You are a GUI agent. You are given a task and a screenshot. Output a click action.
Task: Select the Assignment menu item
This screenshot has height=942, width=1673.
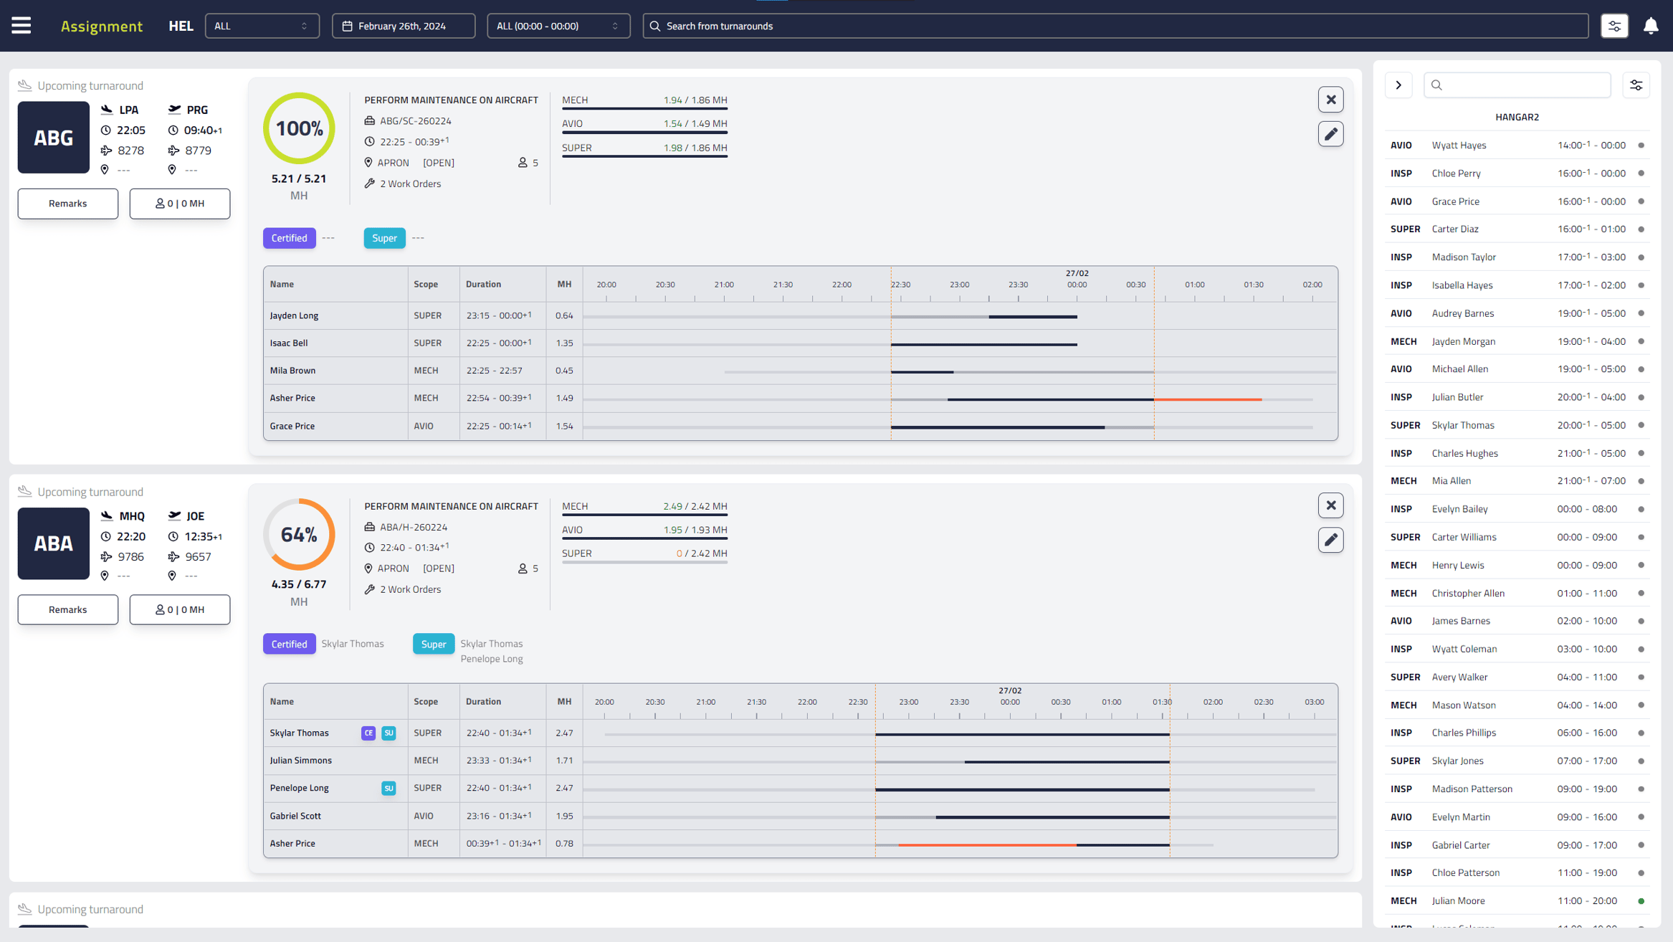(102, 26)
